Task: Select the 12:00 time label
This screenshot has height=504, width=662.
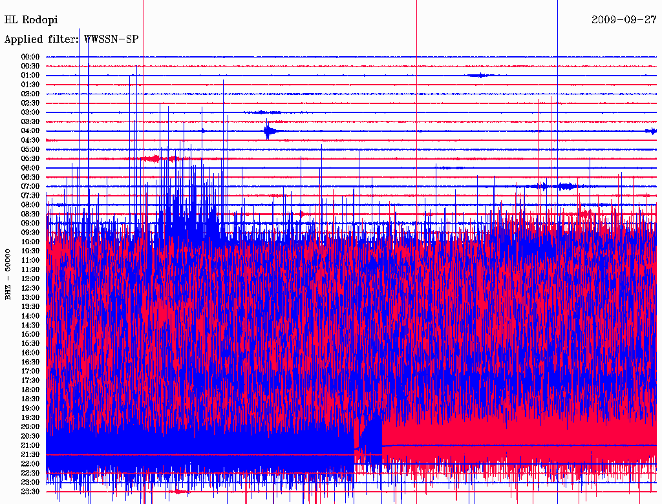Action: (x=30, y=279)
